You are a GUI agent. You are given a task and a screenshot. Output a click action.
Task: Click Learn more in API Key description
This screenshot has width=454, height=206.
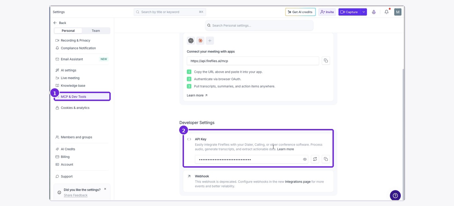pyautogui.click(x=285, y=149)
